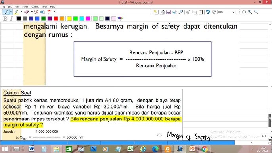Choose the dark green ink color

click(43, 18)
